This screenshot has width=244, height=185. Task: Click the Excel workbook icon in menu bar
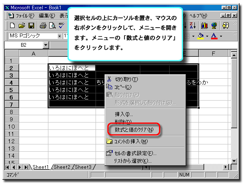[11, 16]
